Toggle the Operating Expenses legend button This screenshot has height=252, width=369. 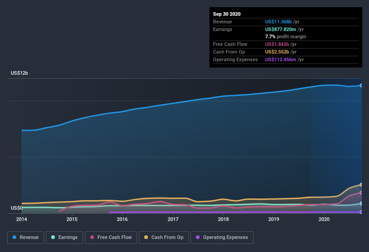[222, 238]
